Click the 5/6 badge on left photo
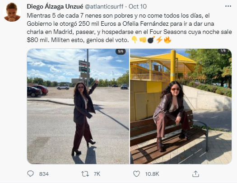This screenshot has width=237, height=183. (x=121, y=51)
